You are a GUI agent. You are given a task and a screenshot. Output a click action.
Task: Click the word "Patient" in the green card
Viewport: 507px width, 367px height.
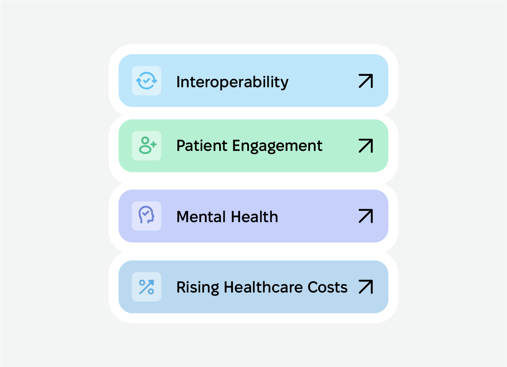point(202,146)
